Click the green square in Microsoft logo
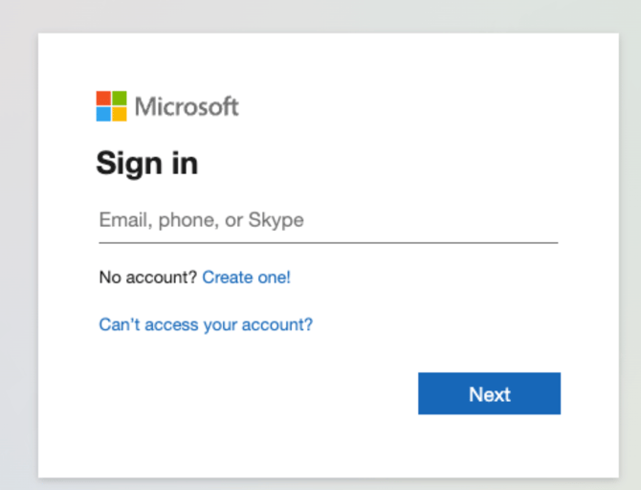 (120, 99)
